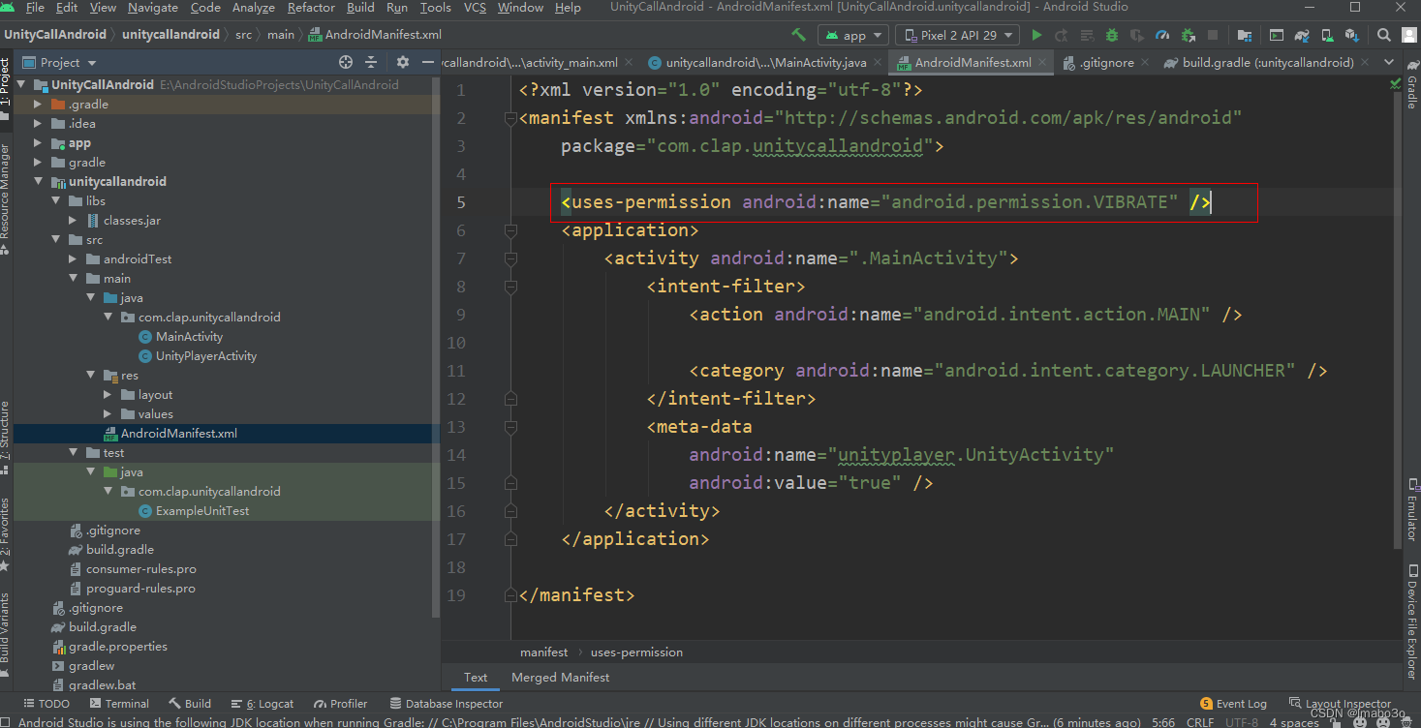
Task: Click Attach Debugger to Android Process icon
Action: 1188,35
